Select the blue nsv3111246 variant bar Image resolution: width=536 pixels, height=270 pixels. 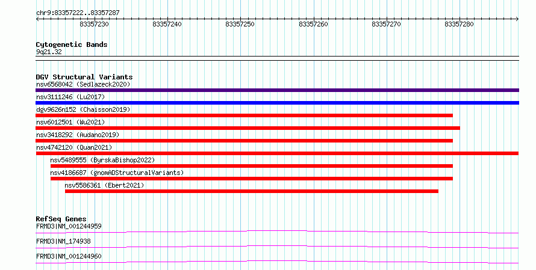pyautogui.click(x=277, y=103)
